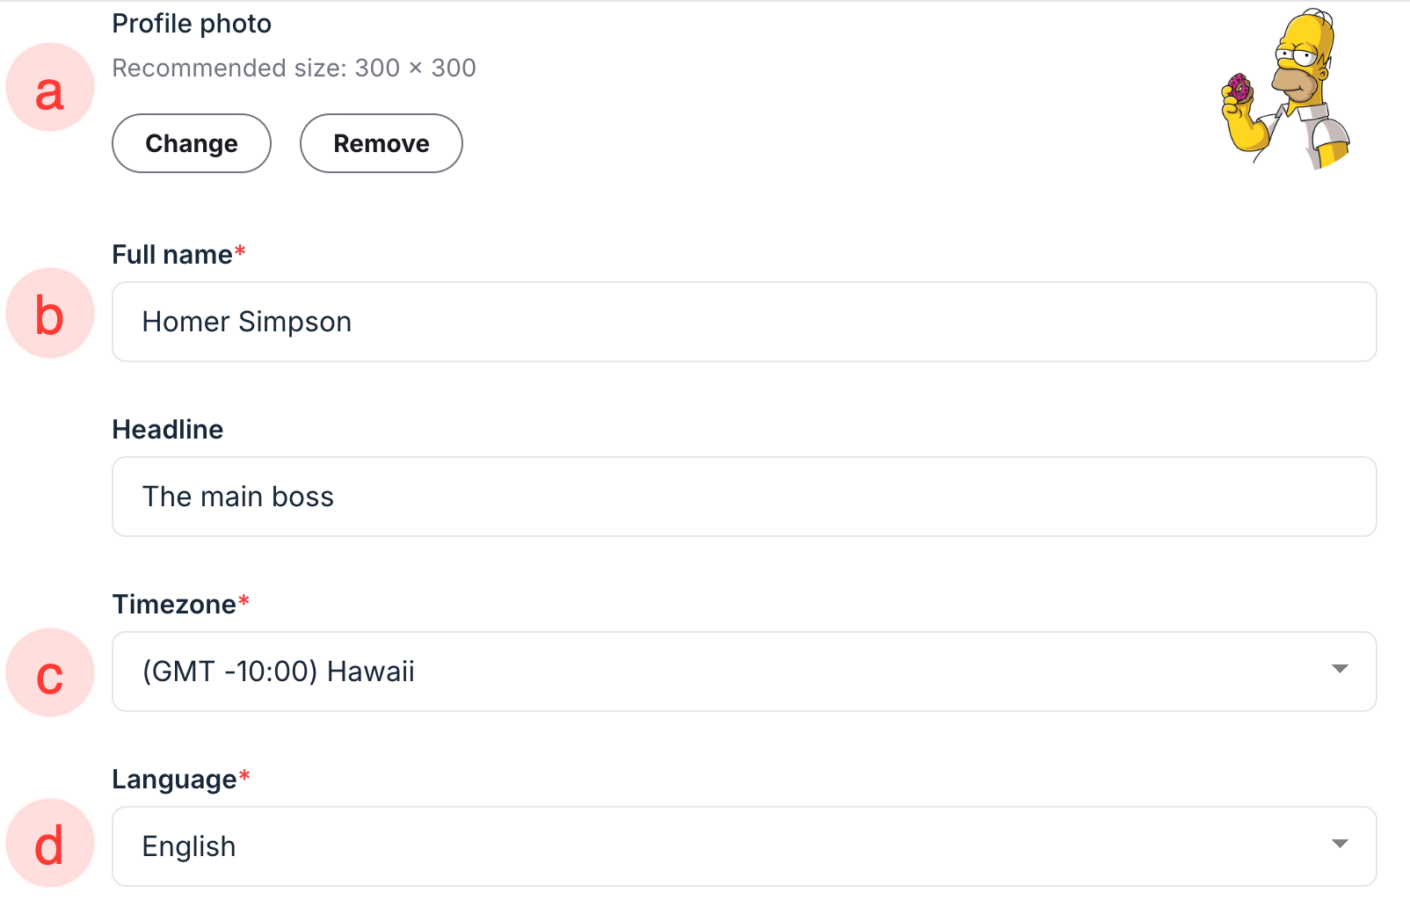Click the Change profile photo button
This screenshot has height=900, width=1410.
pos(192,143)
